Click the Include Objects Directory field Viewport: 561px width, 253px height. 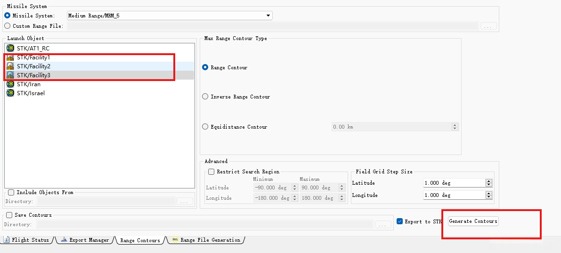pyautogui.click(x=106, y=202)
